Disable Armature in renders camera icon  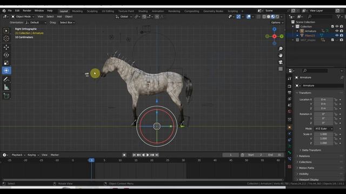pyautogui.click(x=342, y=31)
